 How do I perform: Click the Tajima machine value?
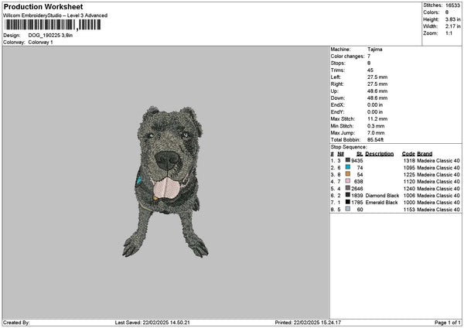pos(374,50)
